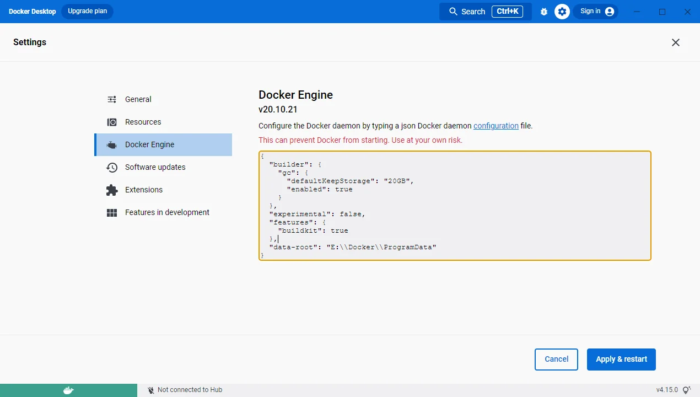The image size is (700, 397).
Task: Click the Features in development grid icon
Action: (112, 213)
